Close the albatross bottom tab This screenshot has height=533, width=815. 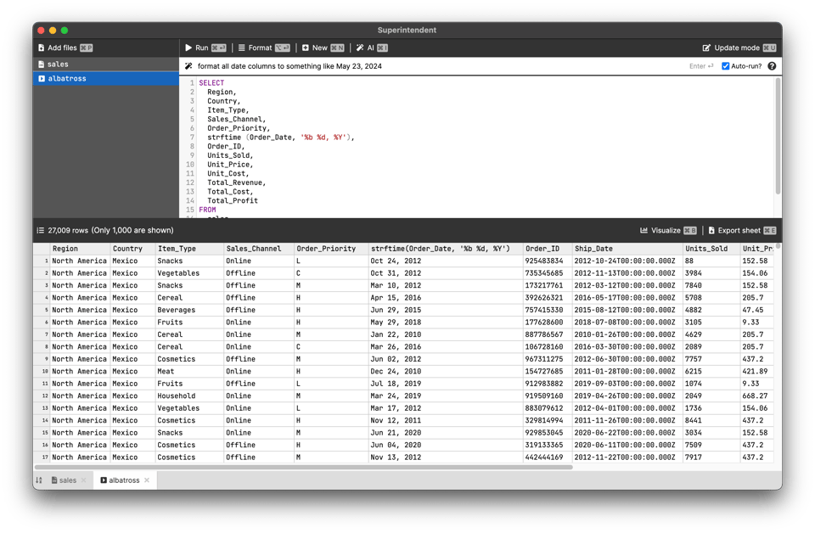(x=147, y=480)
